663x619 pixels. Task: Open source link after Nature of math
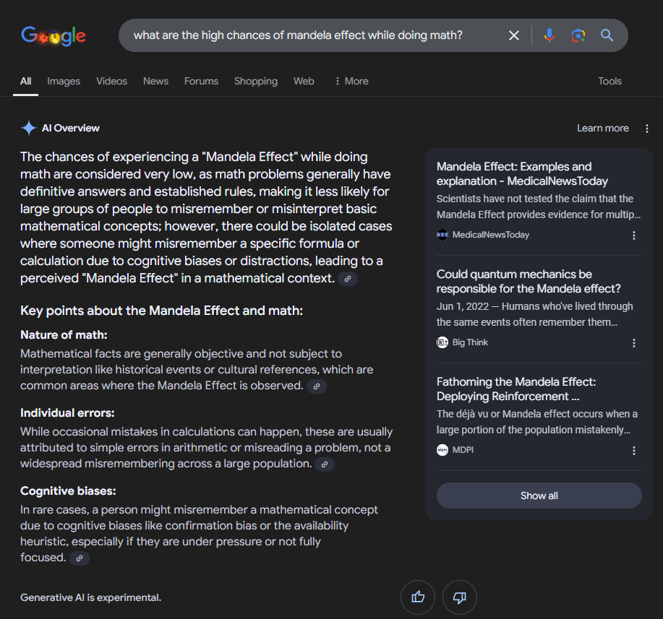(316, 386)
